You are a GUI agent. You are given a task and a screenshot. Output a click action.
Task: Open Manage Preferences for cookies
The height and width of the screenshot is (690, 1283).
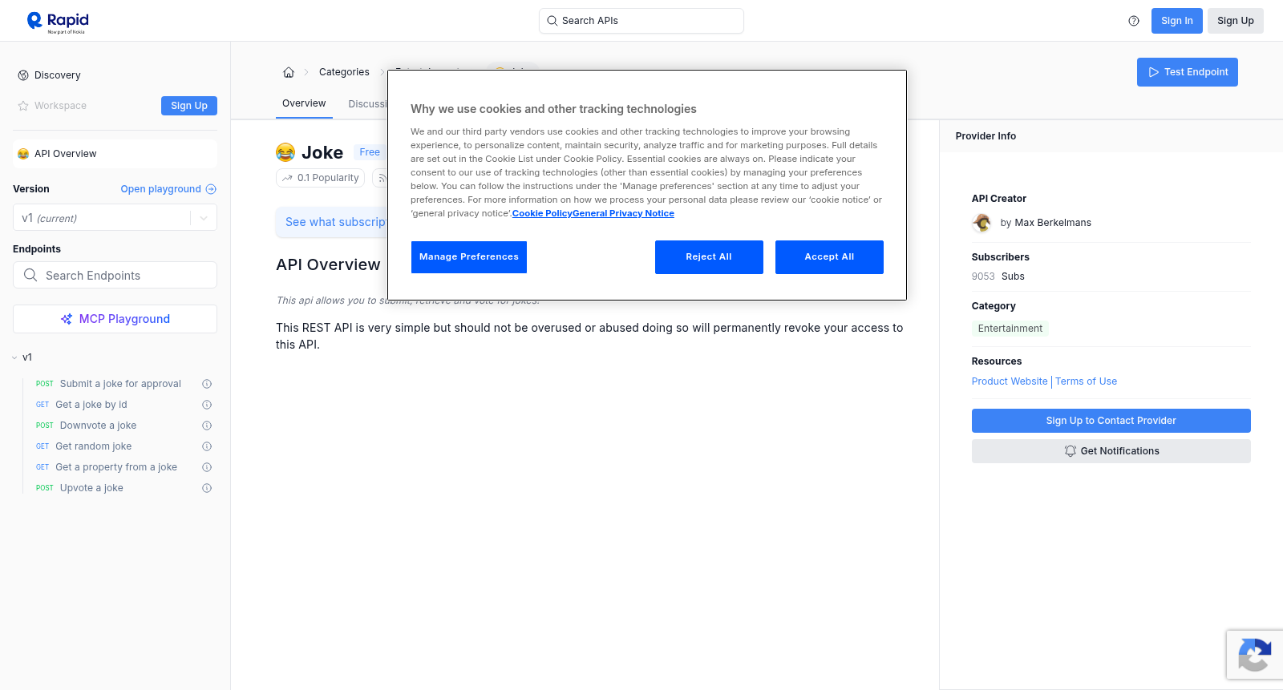click(x=469, y=257)
